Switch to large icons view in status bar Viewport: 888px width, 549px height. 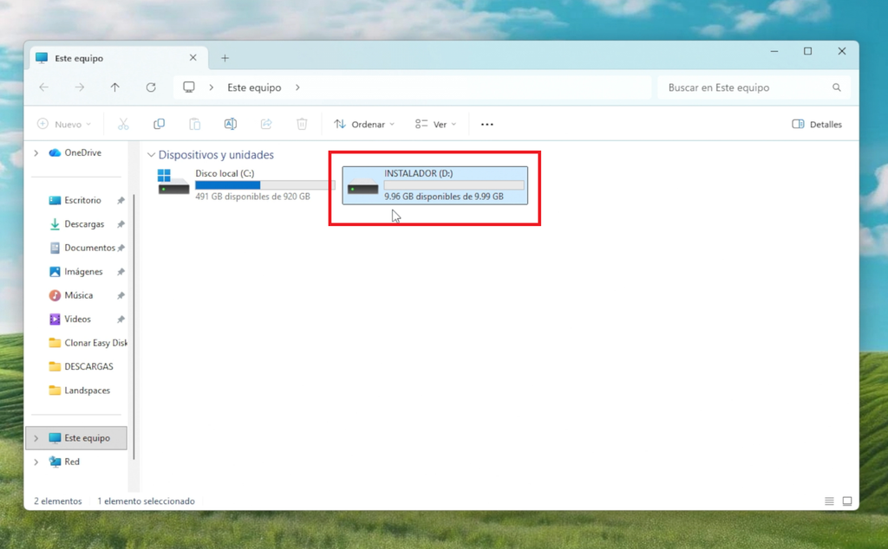click(847, 501)
